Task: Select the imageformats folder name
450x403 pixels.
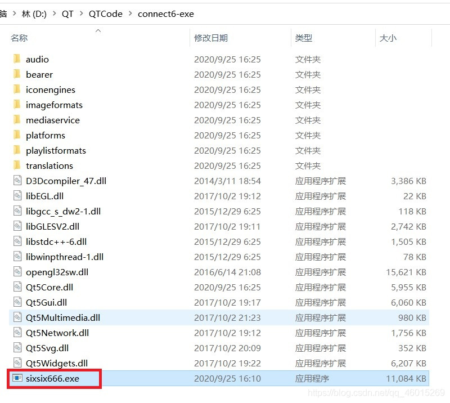Action: [x=54, y=105]
